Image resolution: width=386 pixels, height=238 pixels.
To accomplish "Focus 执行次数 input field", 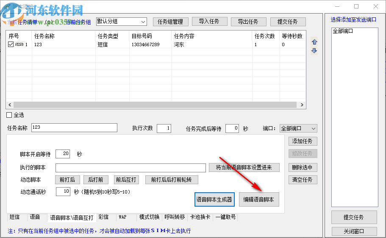I will pyautogui.click(x=164, y=128).
